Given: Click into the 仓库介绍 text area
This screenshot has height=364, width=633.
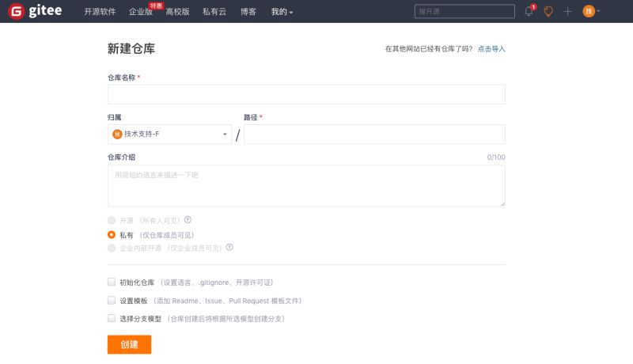Looking at the screenshot, I should 306,186.
